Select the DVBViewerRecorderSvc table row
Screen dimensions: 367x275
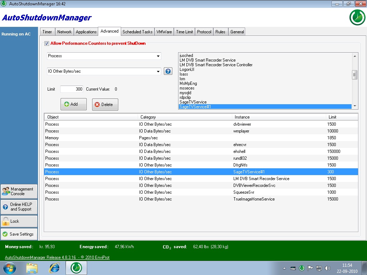coord(201,185)
